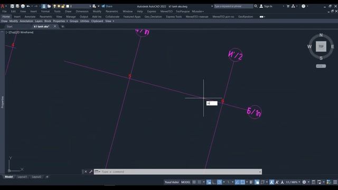
Task: Open the Autodesk App Store cart icon
Action: click(288, 6)
